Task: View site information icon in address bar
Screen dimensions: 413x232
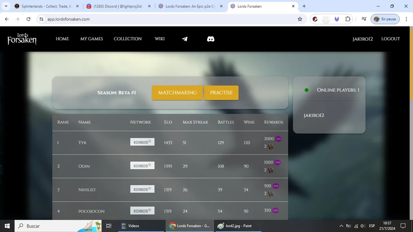Action: pyautogui.click(x=41, y=19)
